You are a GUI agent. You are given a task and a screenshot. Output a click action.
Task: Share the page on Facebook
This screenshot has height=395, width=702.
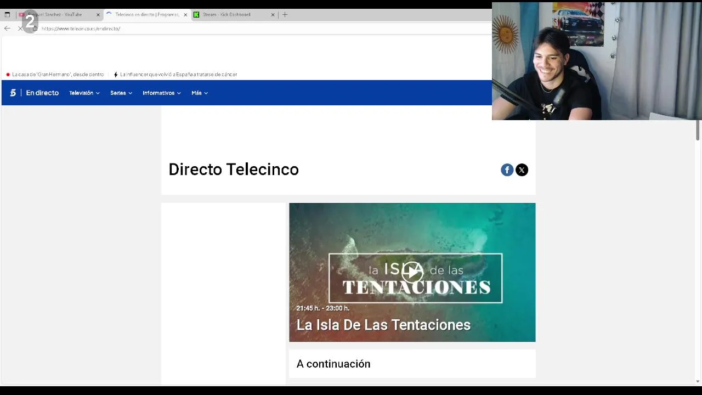[507, 170]
